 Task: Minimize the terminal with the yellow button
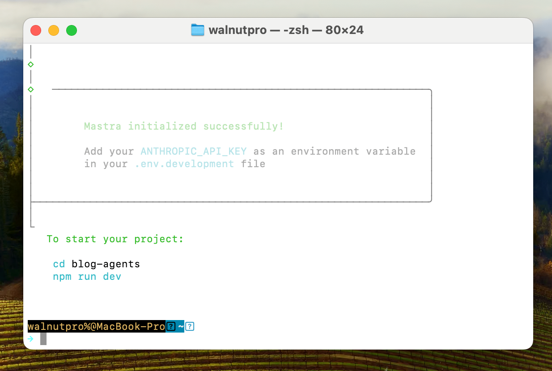pyautogui.click(x=54, y=30)
